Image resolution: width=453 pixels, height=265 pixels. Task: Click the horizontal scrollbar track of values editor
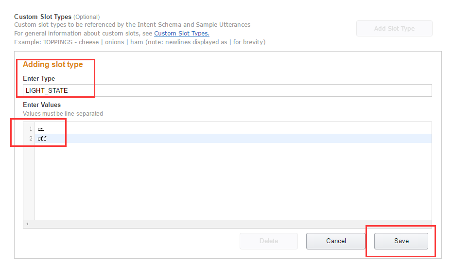[228, 224]
